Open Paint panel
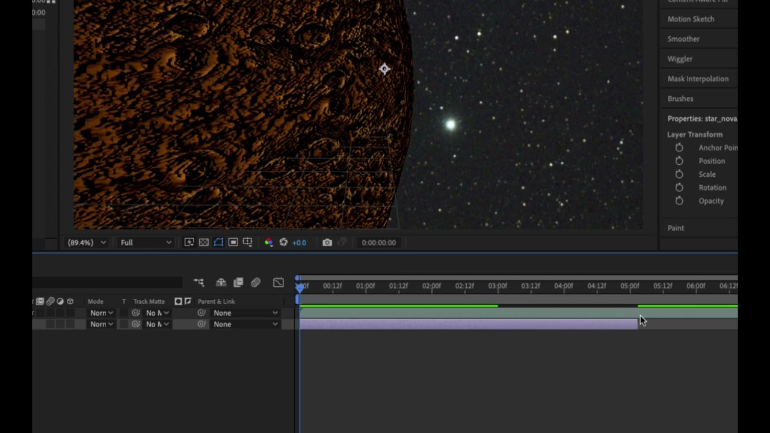Image resolution: width=770 pixels, height=433 pixels. pos(676,228)
